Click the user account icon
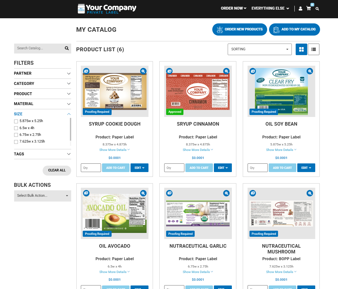Screen dimensions: 338x289 click(300, 9)
